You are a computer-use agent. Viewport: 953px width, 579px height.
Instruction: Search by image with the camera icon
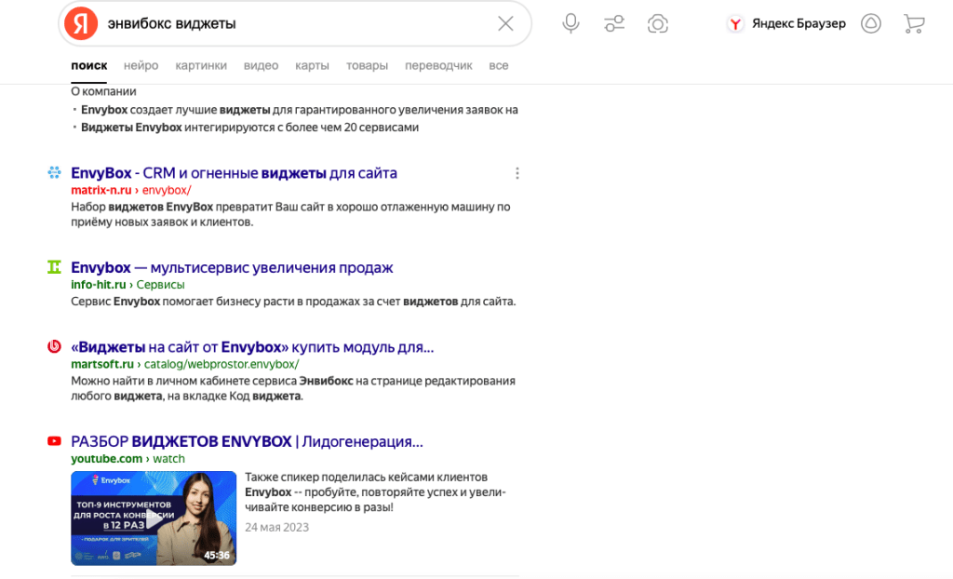point(658,23)
